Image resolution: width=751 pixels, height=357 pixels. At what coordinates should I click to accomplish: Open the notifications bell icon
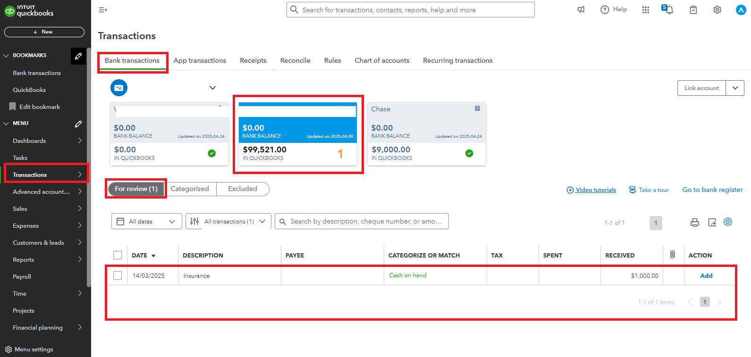pyautogui.click(x=668, y=9)
